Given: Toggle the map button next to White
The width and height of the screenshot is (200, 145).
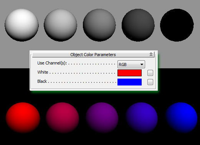Looking at the screenshot, I should (x=150, y=73).
